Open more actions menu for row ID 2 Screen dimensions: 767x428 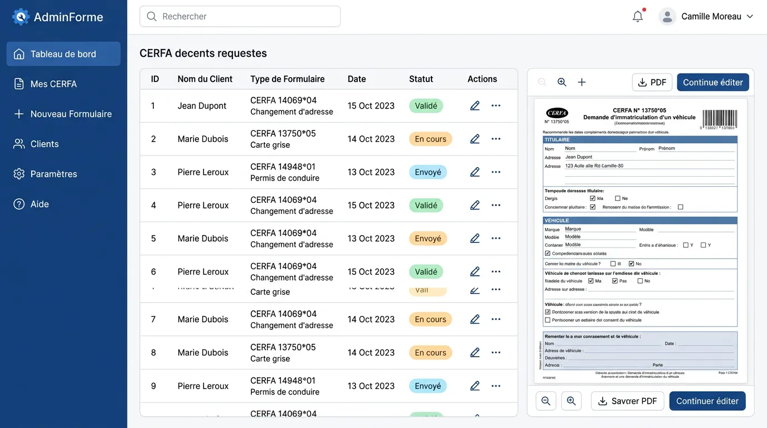click(x=496, y=139)
